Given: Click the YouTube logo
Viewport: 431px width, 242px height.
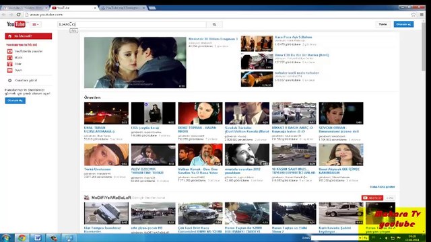Looking at the screenshot, I should point(16,24).
